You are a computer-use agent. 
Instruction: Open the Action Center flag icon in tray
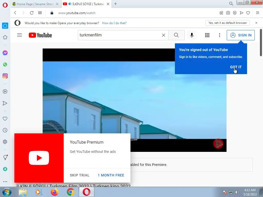[224, 192]
